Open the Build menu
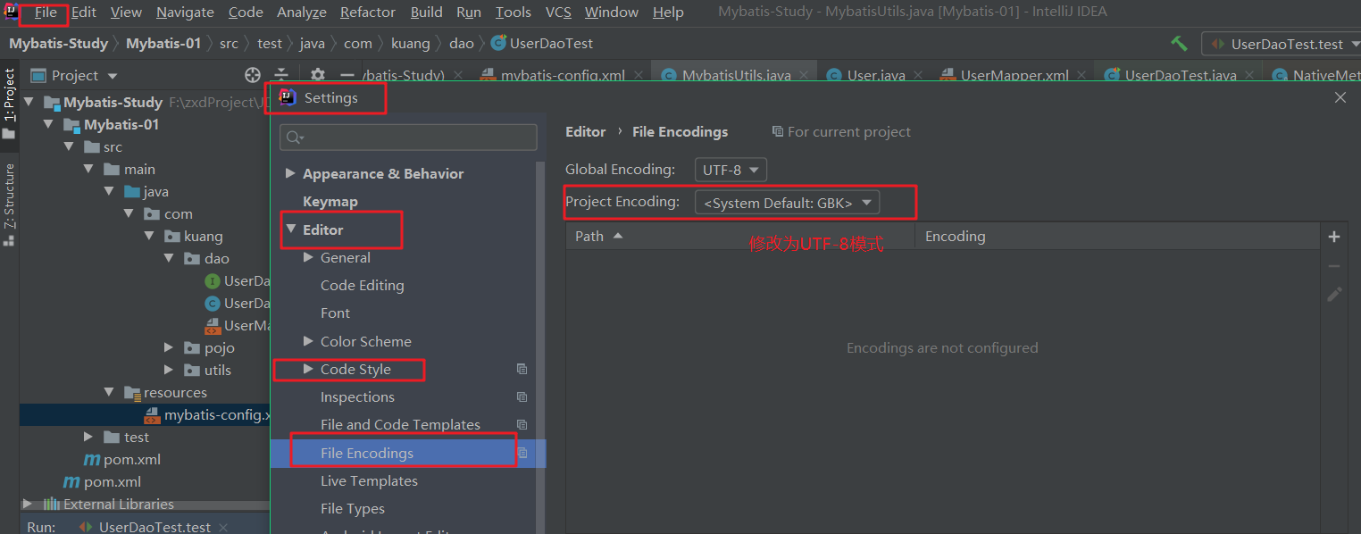 [x=427, y=13]
